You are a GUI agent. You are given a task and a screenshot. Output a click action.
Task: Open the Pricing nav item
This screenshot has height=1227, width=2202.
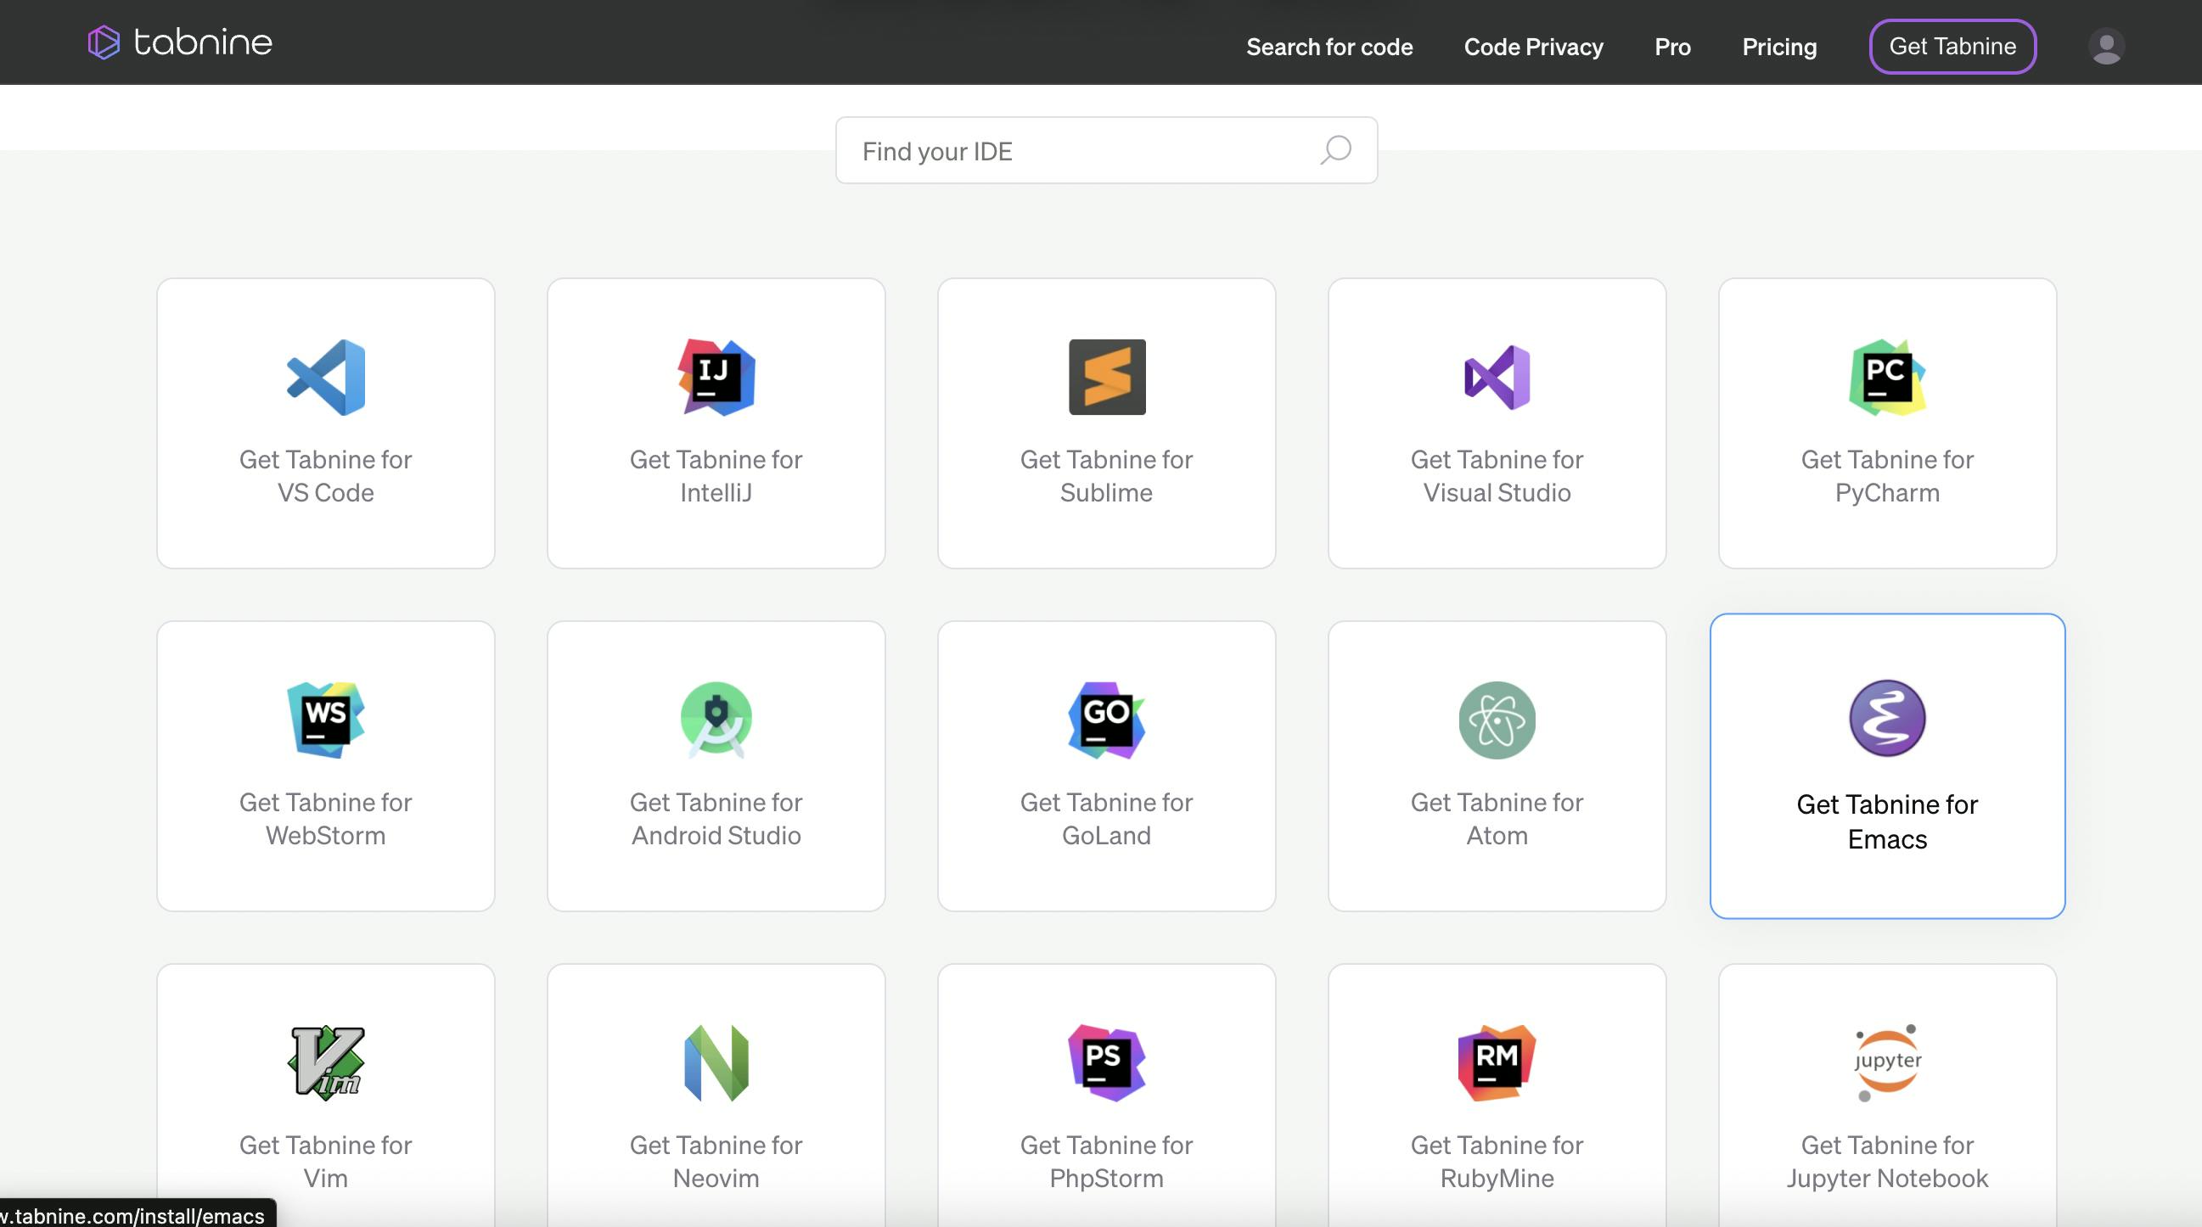(1780, 47)
